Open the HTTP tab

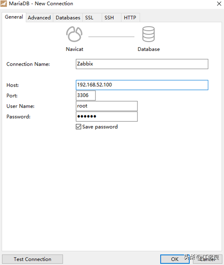point(130,17)
